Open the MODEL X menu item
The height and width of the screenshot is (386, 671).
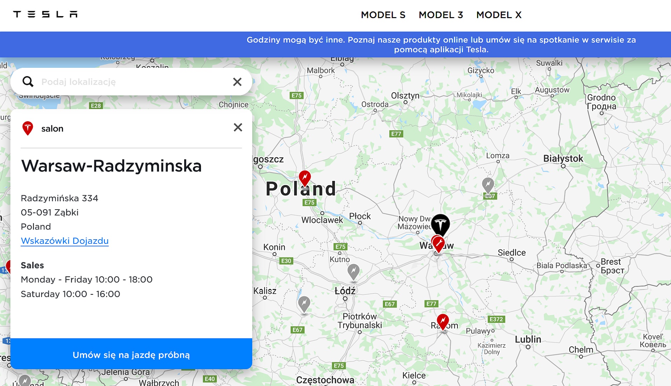(499, 15)
